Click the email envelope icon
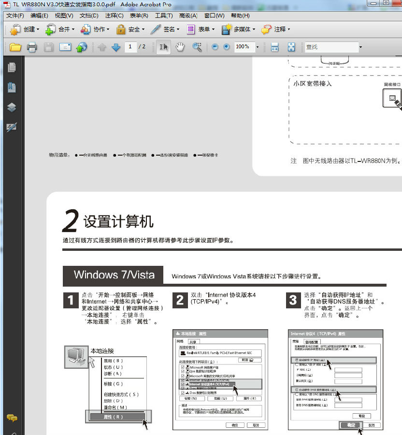The height and width of the screenshot is (435, 402). click(65, 47)
